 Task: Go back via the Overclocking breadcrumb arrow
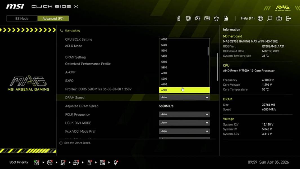pyautogui.click(x=61, y=30)
